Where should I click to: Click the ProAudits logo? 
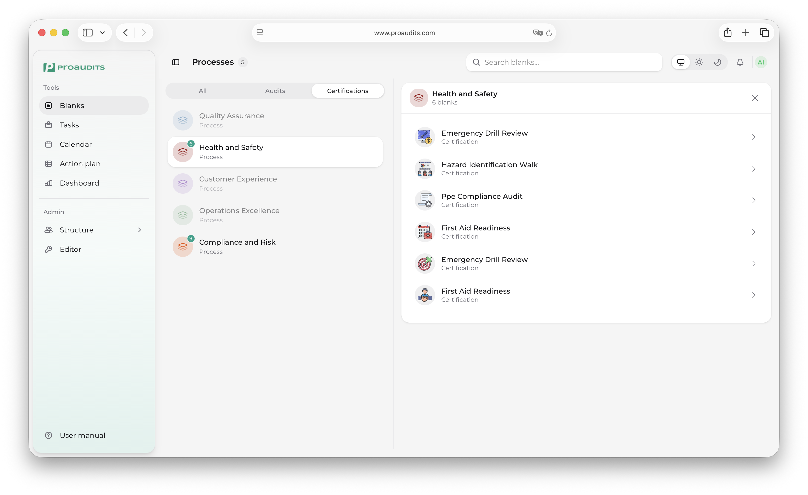(x=74, y=67)
